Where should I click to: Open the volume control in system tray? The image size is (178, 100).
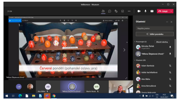click(153, 96)
